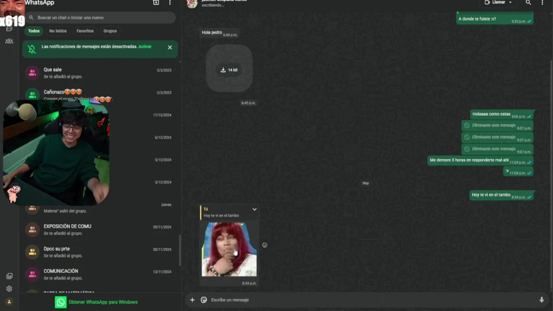Click the WhatsApp logo beside Obtener link

pyautogui.click(x=60, y=302)
